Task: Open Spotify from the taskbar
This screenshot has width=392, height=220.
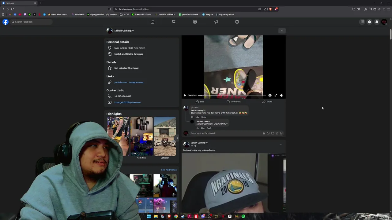Action: (243, 216)
